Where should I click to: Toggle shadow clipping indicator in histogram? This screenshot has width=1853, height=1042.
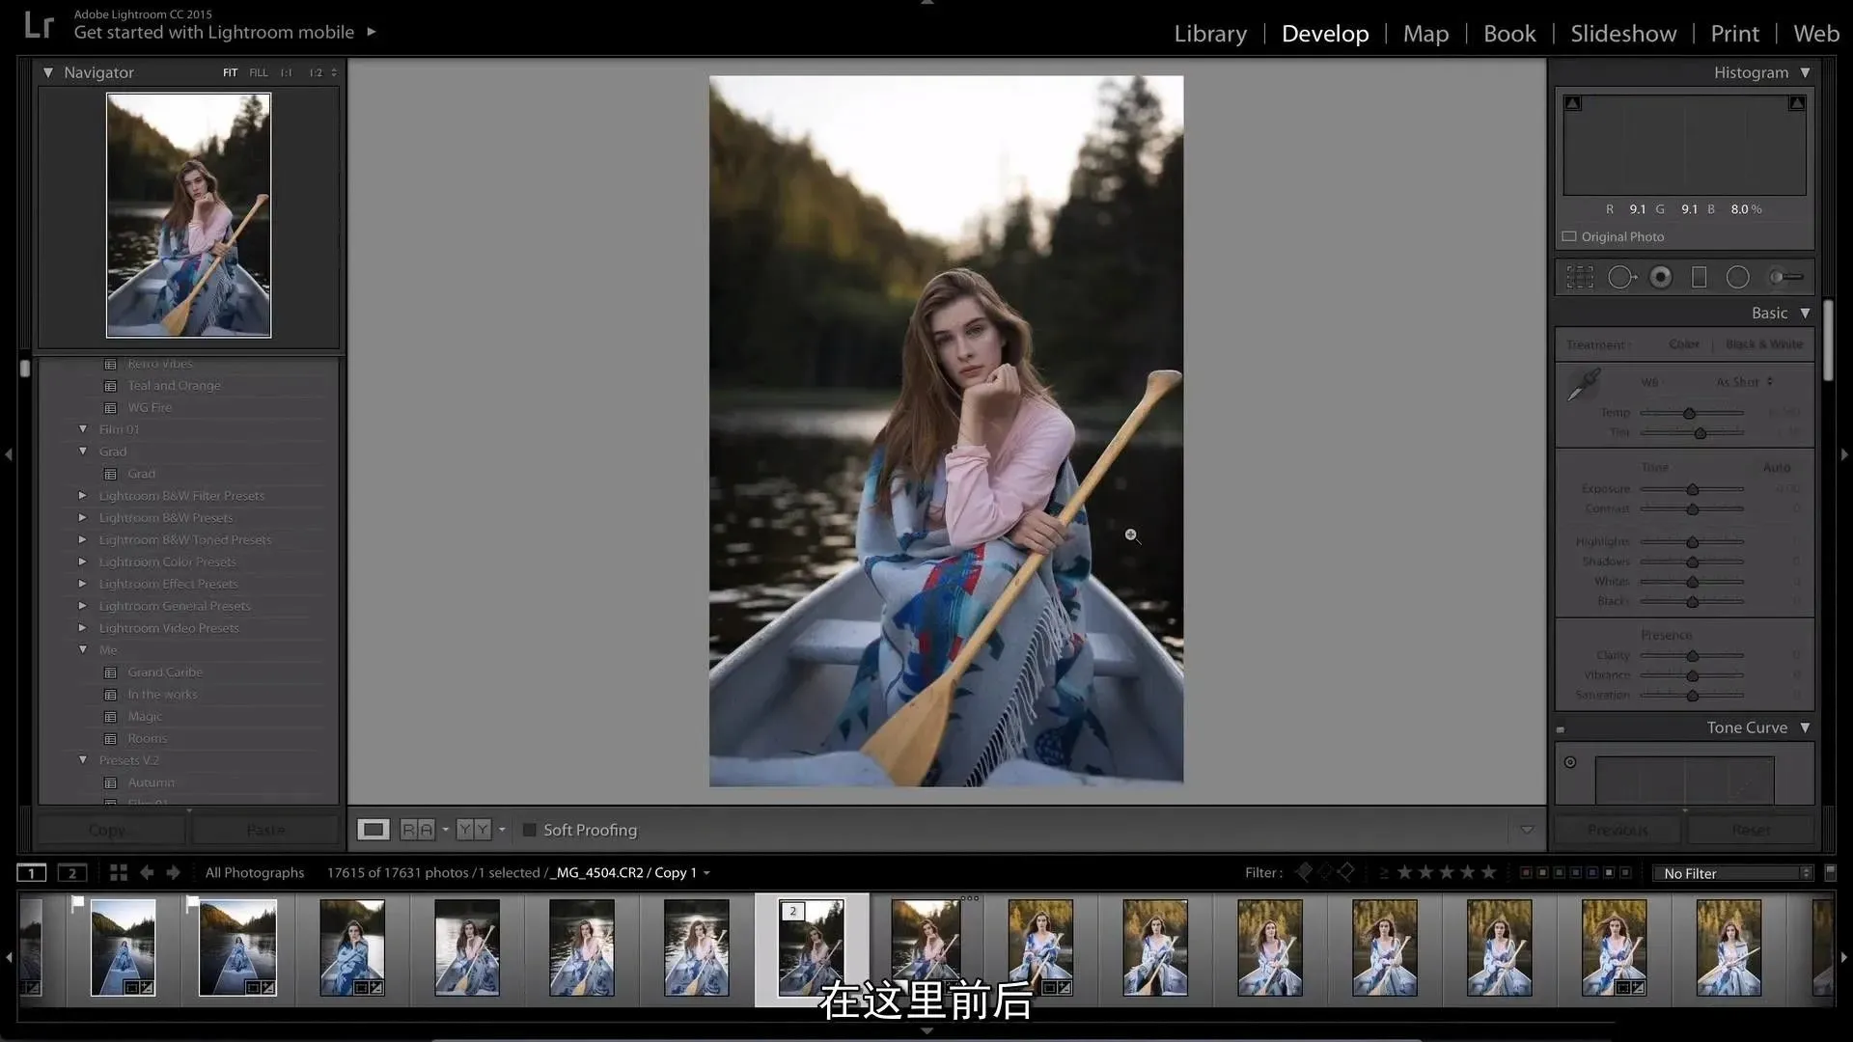[x=1573, y=103]
